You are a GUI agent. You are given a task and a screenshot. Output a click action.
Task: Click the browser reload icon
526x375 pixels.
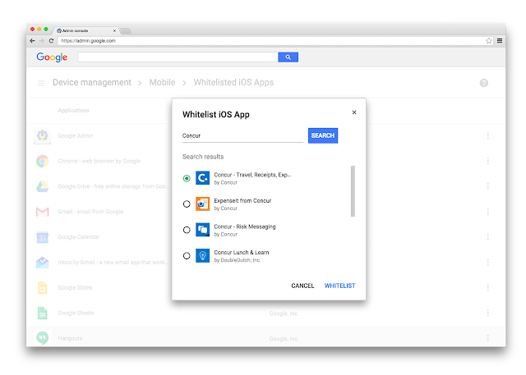pos(51,41)
